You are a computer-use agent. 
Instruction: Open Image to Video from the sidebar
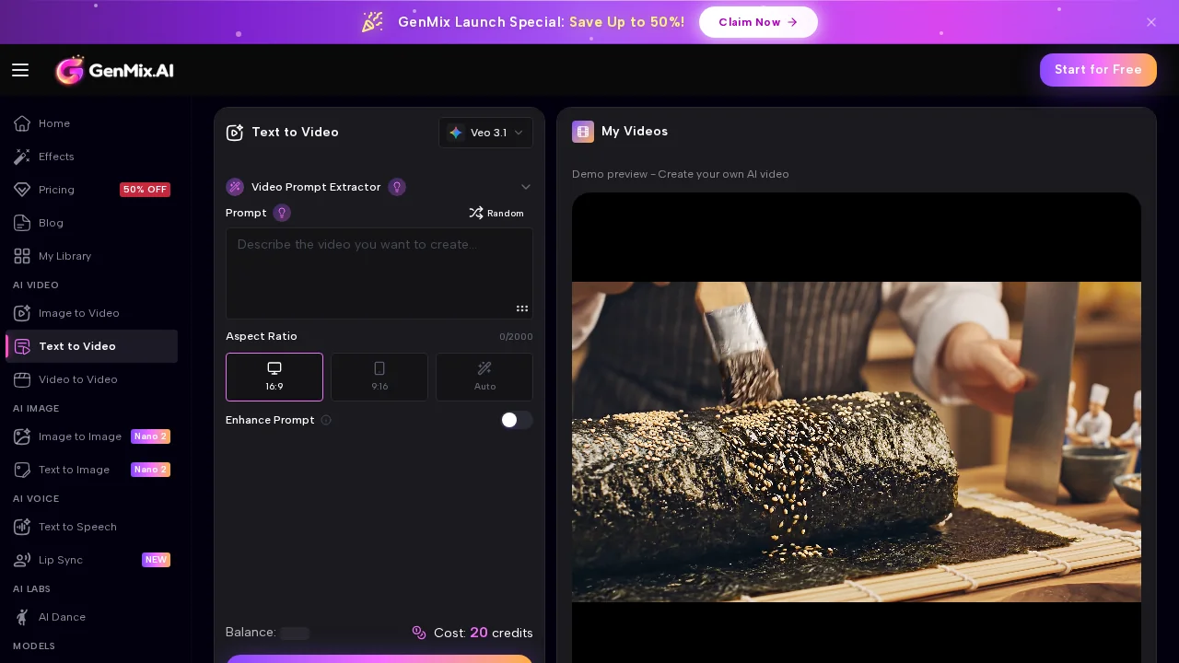[79, 313]
